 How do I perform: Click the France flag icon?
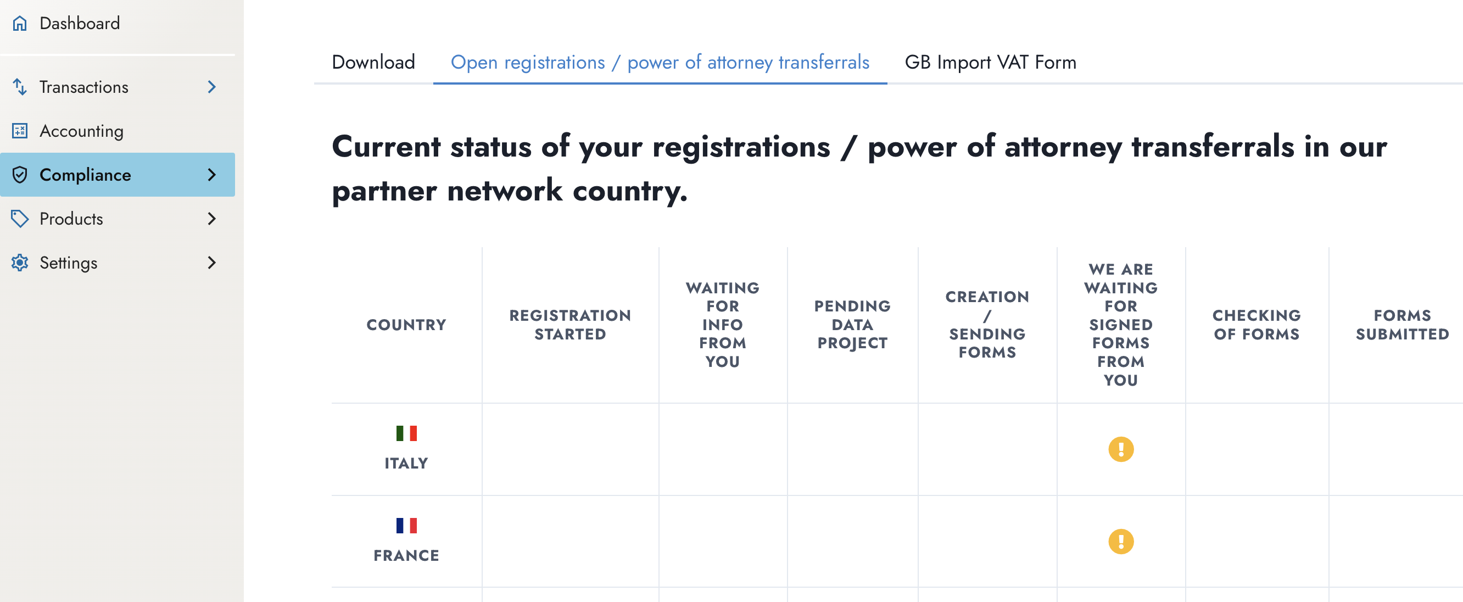click(406, 525)
